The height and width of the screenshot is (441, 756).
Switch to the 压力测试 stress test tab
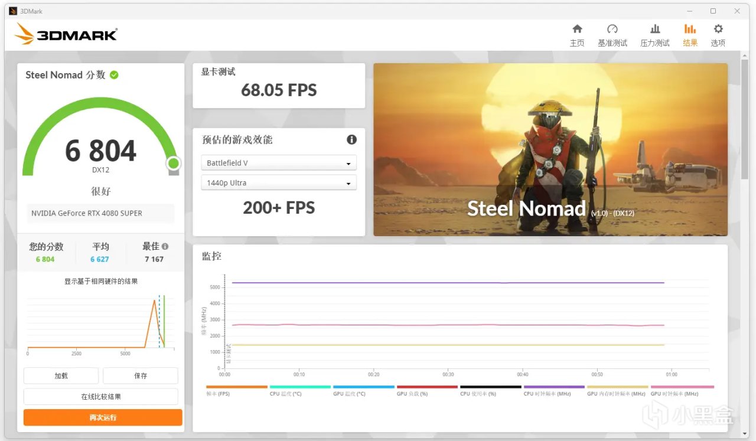pos(655,35)
